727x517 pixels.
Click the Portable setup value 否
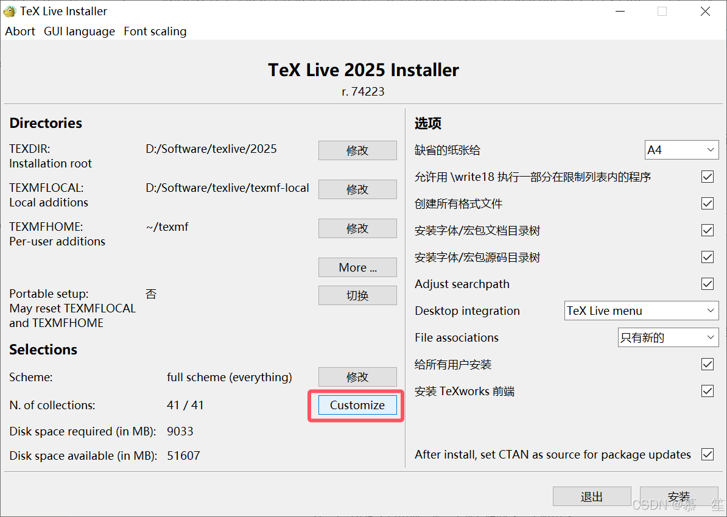tap(151, 294)
